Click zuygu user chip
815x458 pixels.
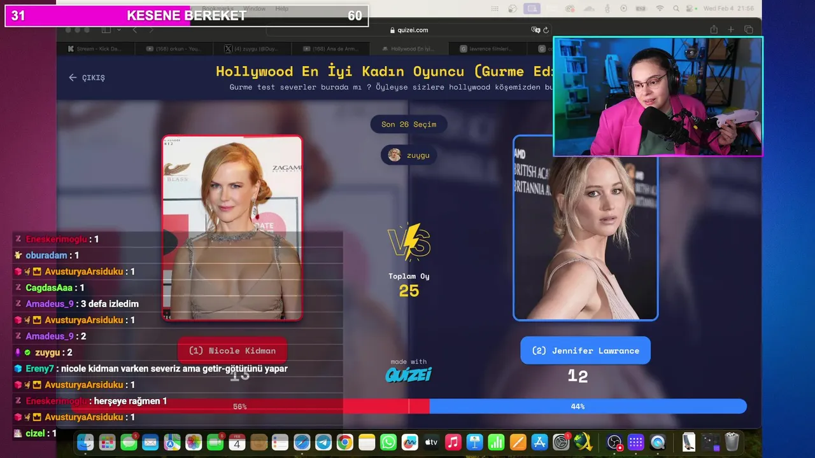coord(409,155)
